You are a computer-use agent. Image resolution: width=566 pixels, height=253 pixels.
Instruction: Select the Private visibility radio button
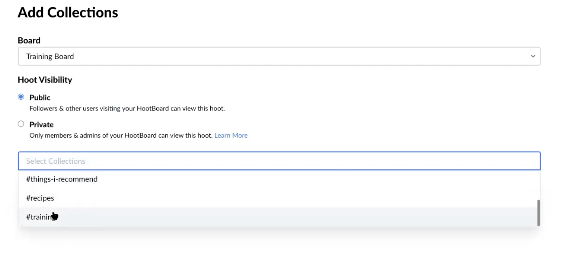(x=21, y=124)
